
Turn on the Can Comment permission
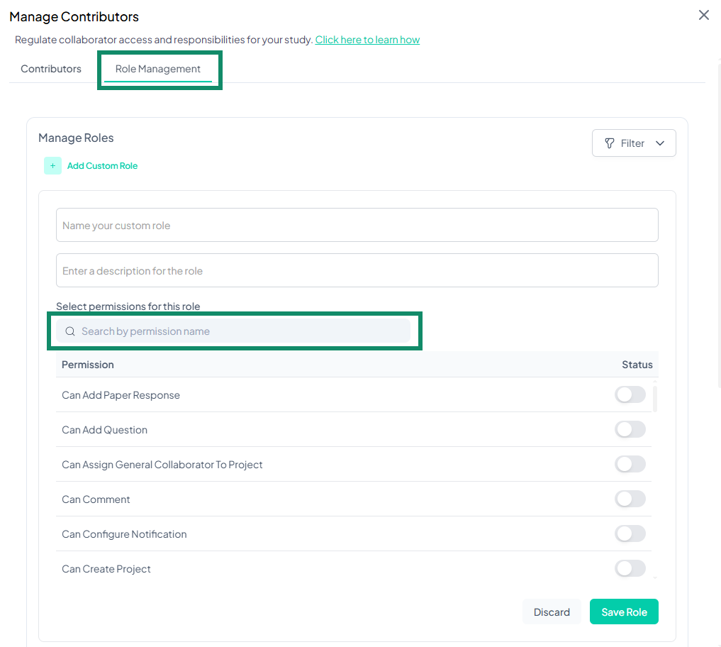[630, 498]
